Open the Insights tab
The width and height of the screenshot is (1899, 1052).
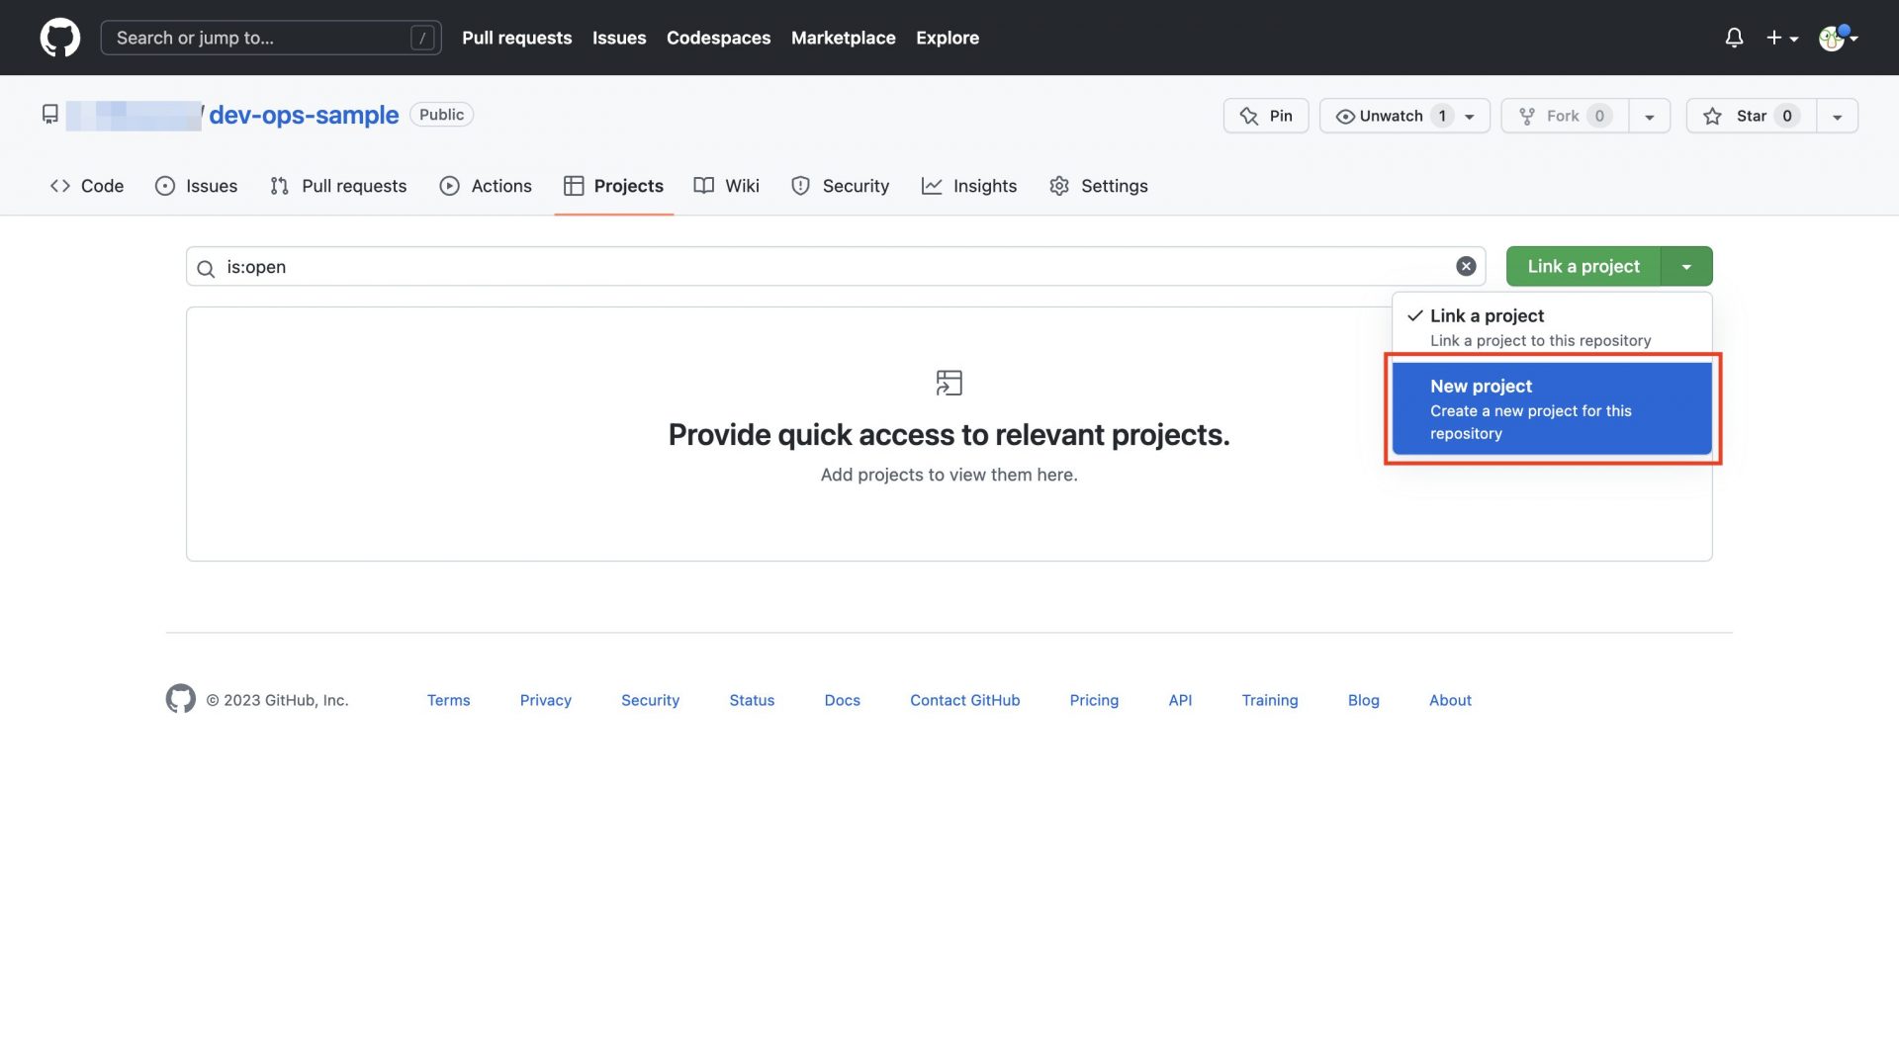[968, 186]
